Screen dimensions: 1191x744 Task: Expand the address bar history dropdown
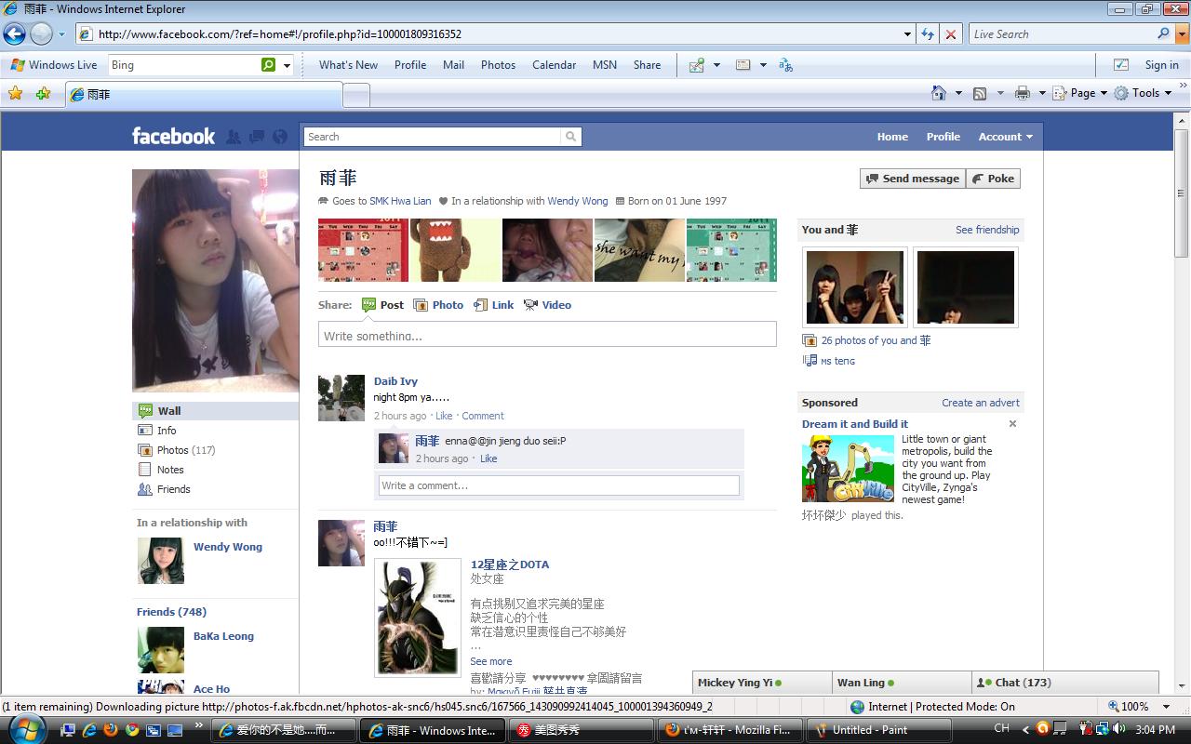coord(908,34)
